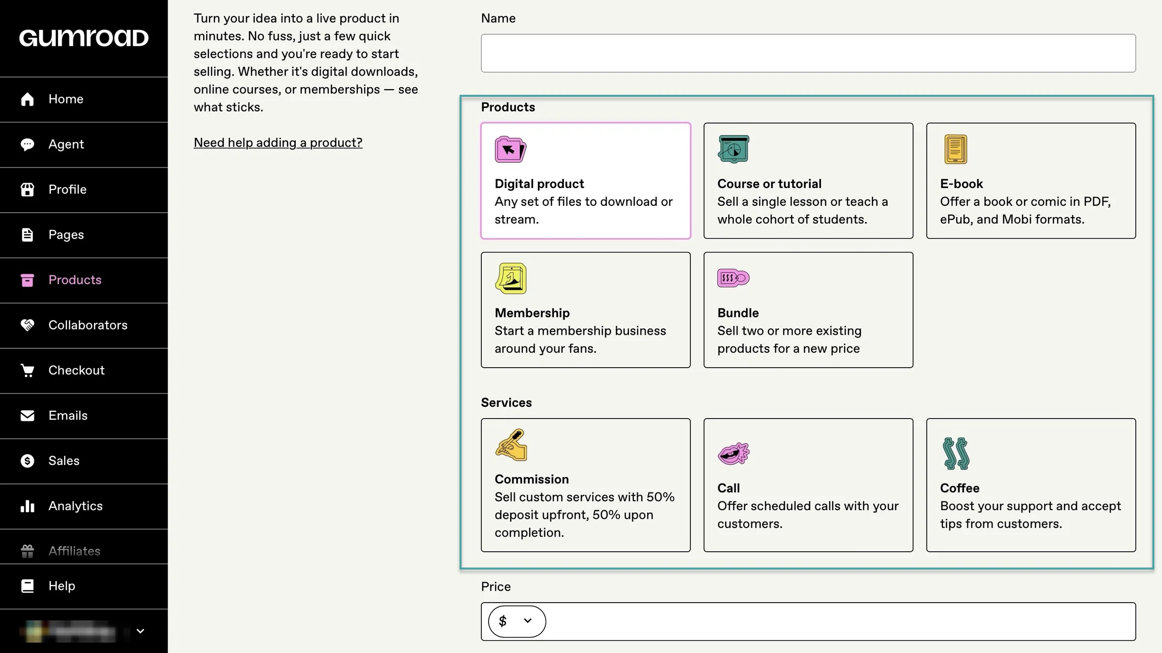The height and width of the screenshot is (653, 1162).
Task: Click the teal Course or tutorial icon
Action: (734, 149)
